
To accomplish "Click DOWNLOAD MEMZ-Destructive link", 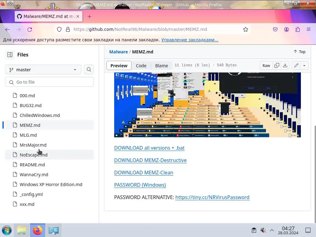I will 150,160.
